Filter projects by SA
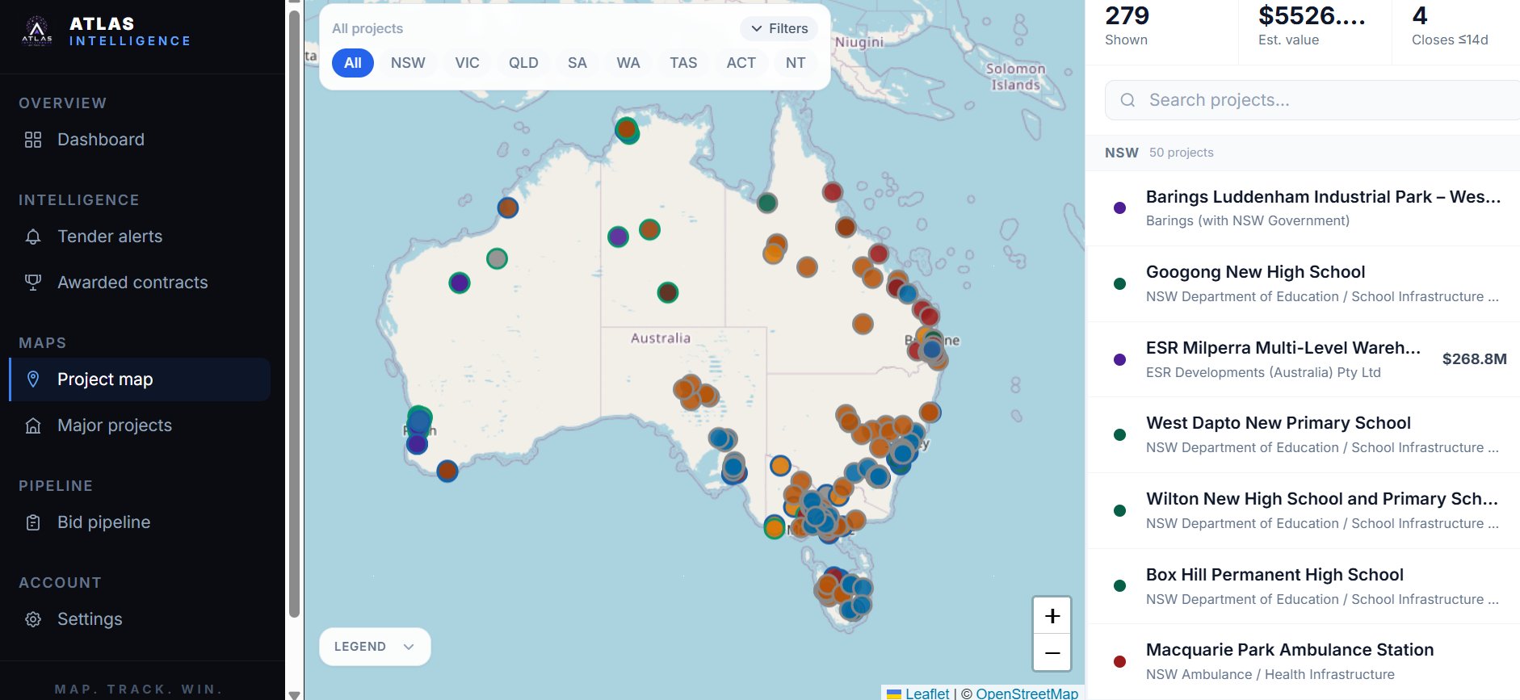The image size is (1520, 700). 577,63
